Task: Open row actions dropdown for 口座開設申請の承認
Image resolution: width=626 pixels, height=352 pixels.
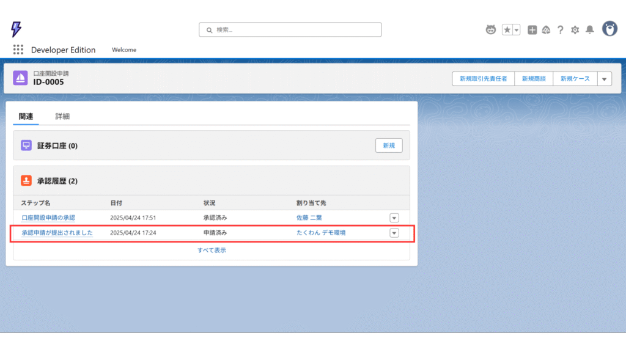Action: [394, 218]
